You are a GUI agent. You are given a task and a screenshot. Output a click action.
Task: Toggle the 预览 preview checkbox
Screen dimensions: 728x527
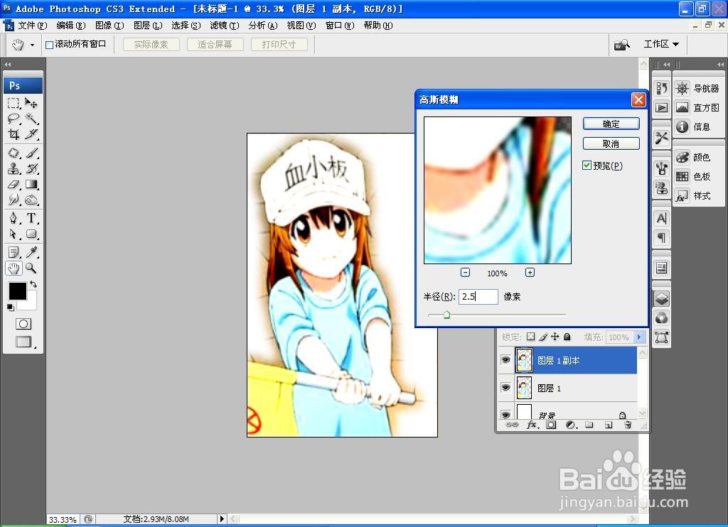click(x=587, y=165)
